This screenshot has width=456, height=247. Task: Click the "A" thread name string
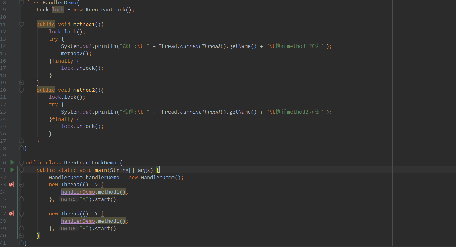84,199
